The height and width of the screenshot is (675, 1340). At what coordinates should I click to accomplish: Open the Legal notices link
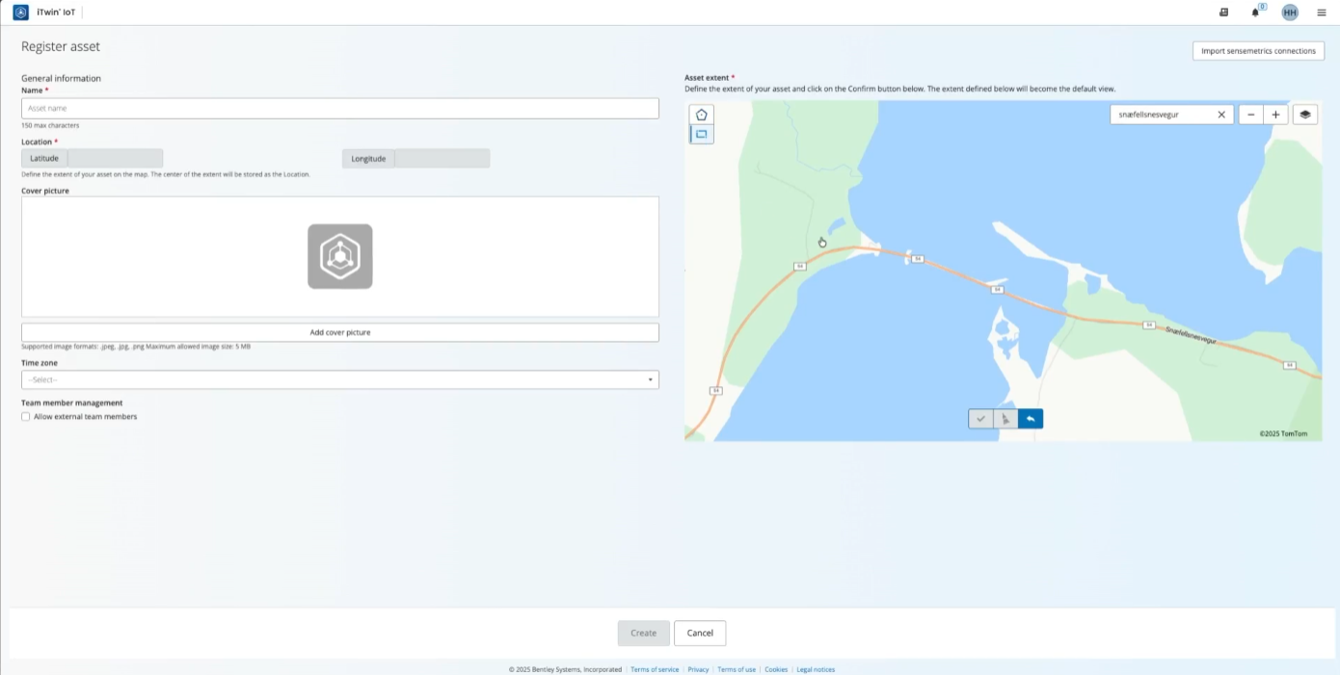816,669
